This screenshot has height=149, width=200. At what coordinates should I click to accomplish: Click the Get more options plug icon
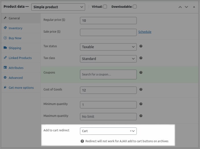click(5, 87)
